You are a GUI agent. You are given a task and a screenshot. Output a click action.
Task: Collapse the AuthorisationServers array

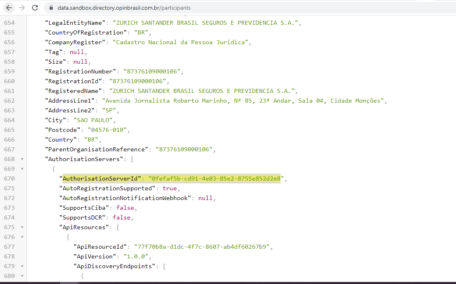[x=22, y=159]
